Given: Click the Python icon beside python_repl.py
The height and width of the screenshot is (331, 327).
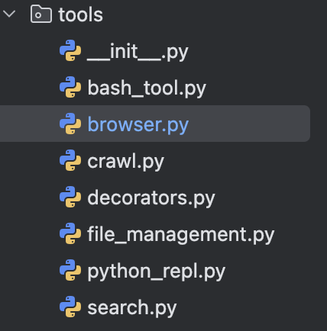Looking at the screenshot, I should coord(70,270).
